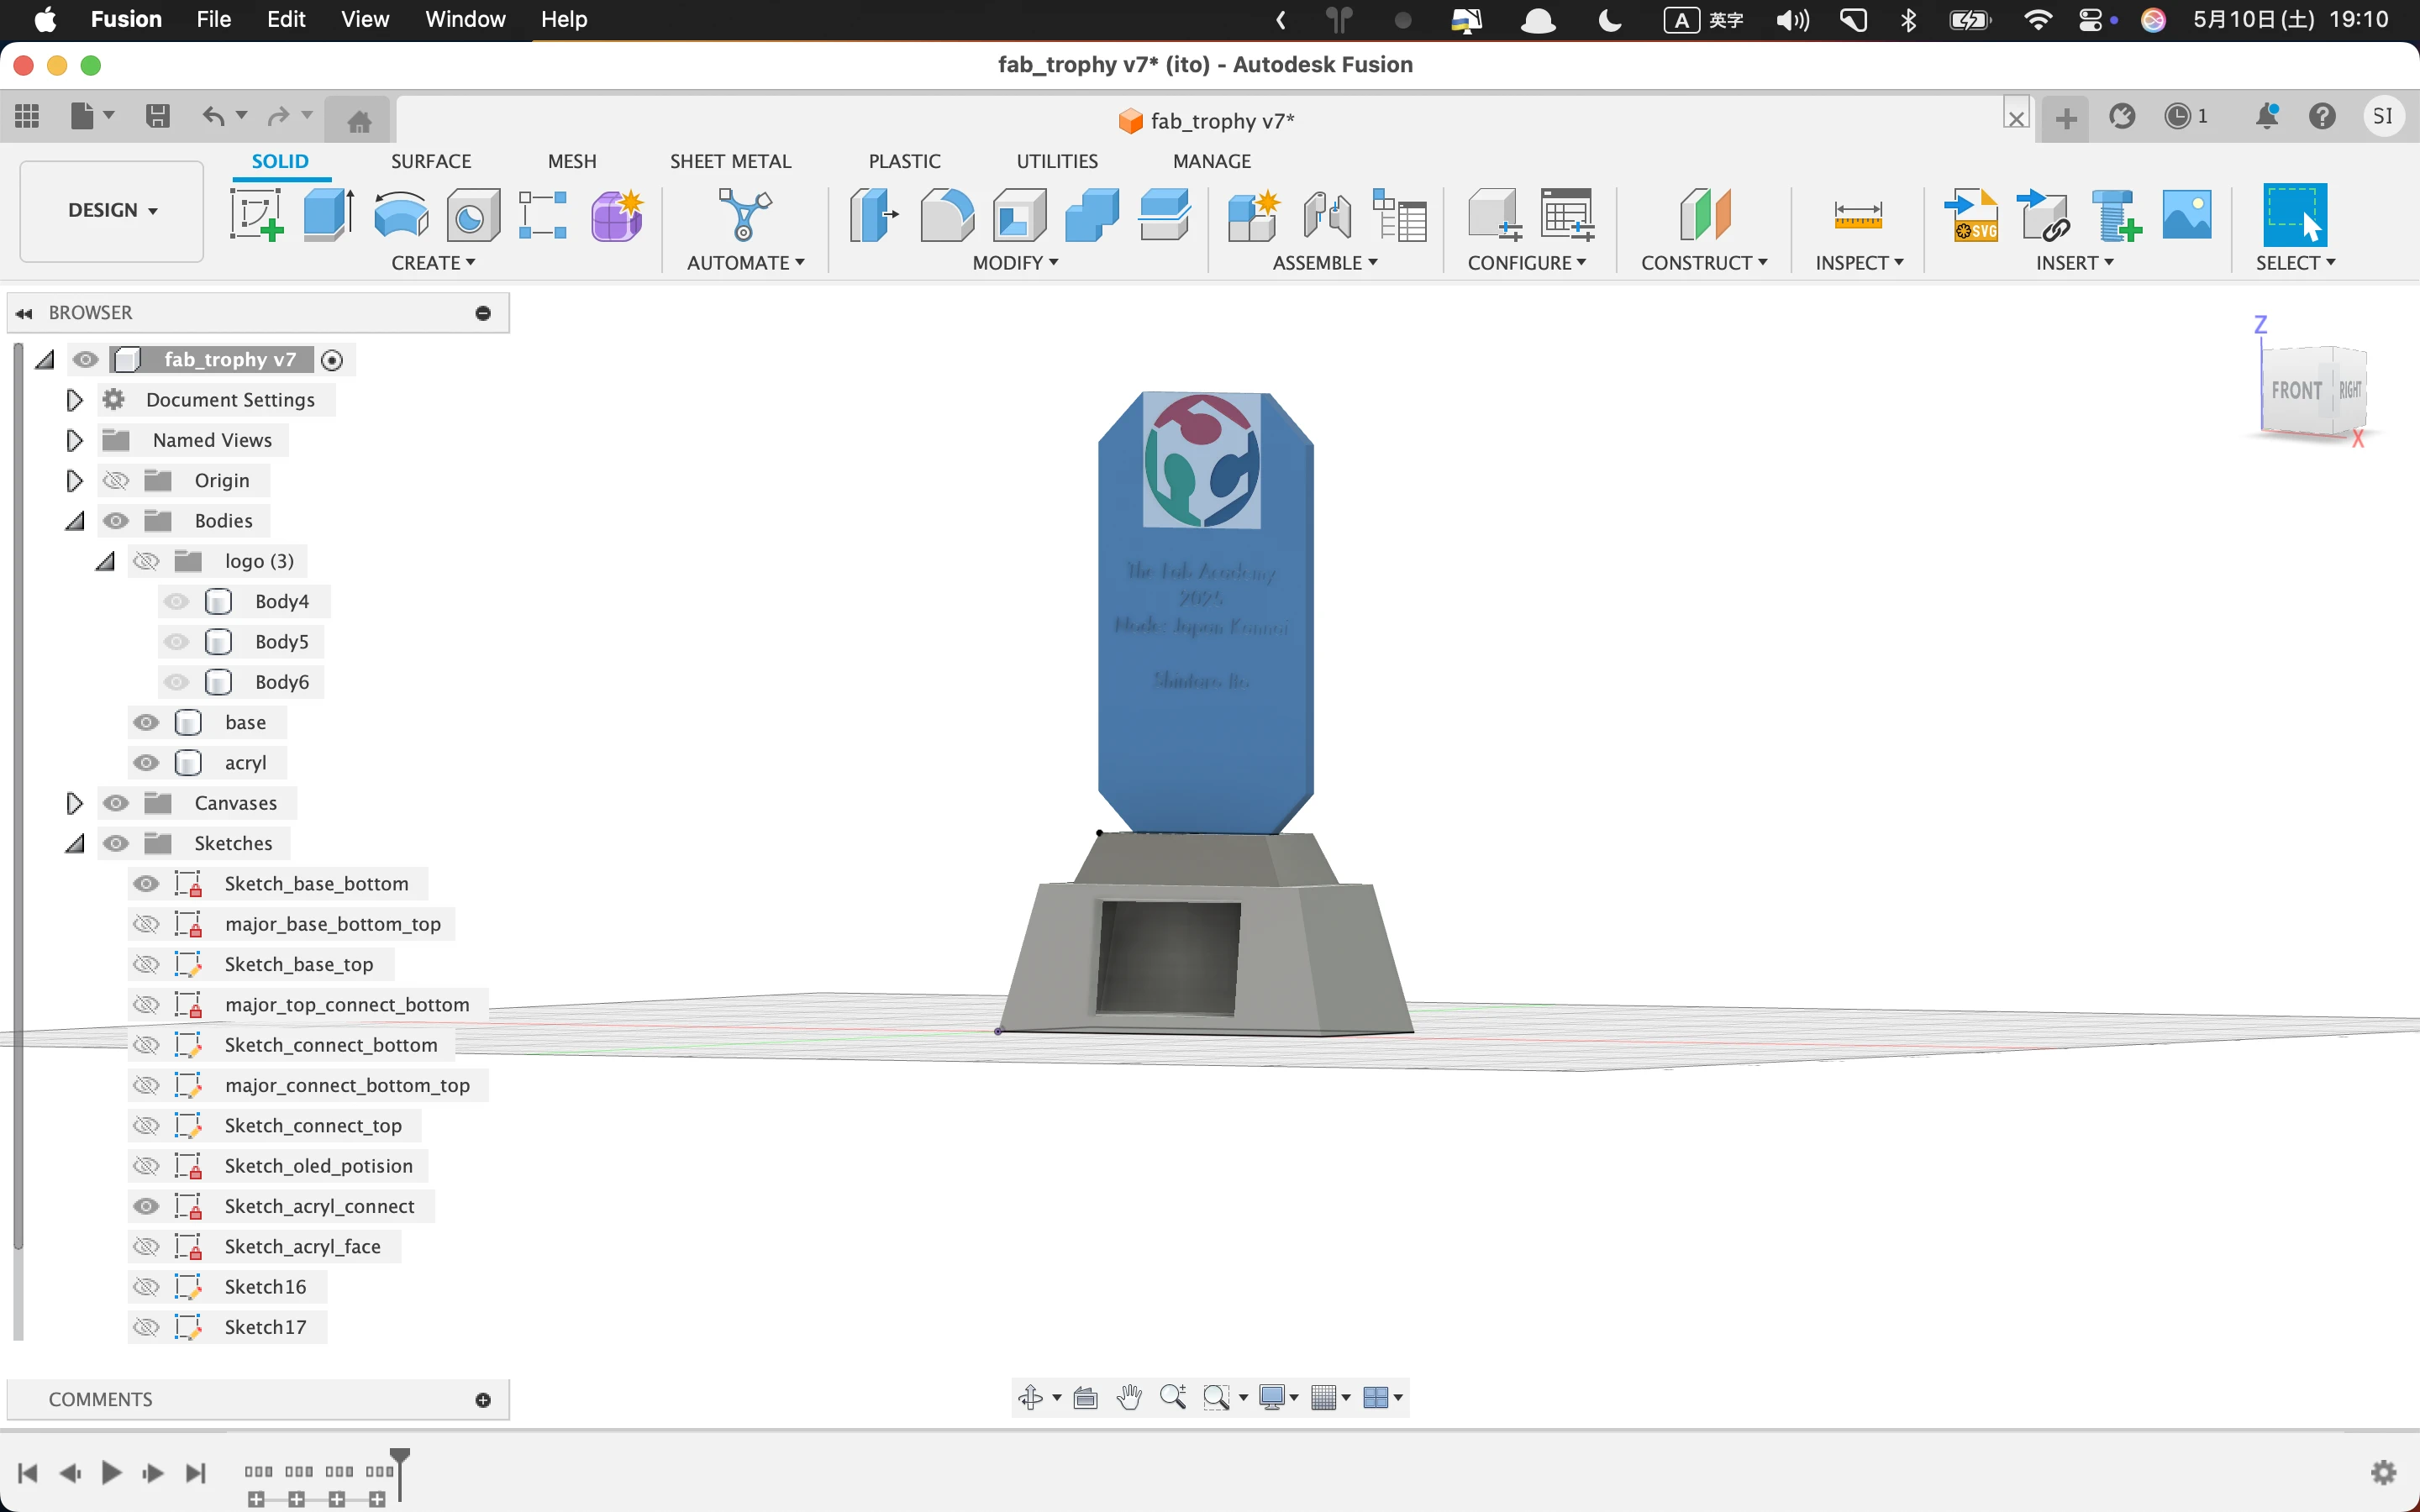Click the Insert McMaster-Carr Component icon
The width and height of the screenshot is (2420, 1512).
click(2116, 215)
